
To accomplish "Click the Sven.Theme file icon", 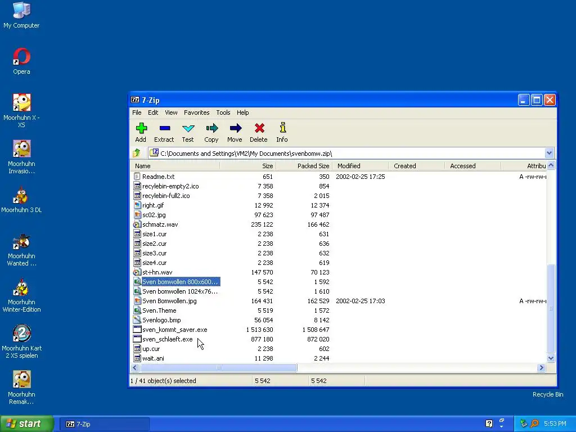I will (137, 310).
